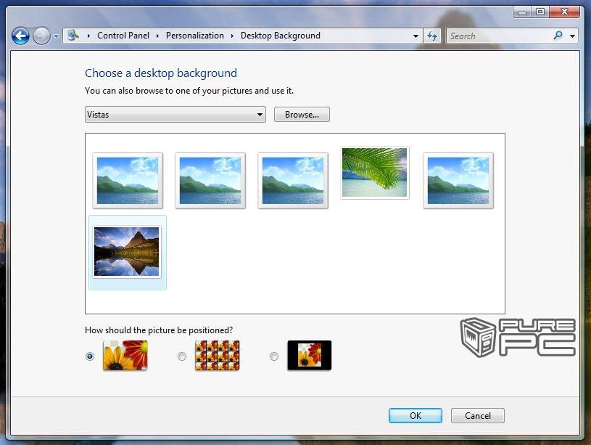Click the Browse... button
Image resolution: width=591 pixels, height=445 pixels.
pyautogui.click(x=302, y=115)
